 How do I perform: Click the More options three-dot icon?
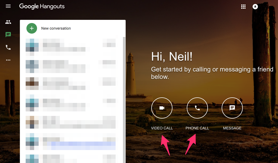click(x=8, y=60)
